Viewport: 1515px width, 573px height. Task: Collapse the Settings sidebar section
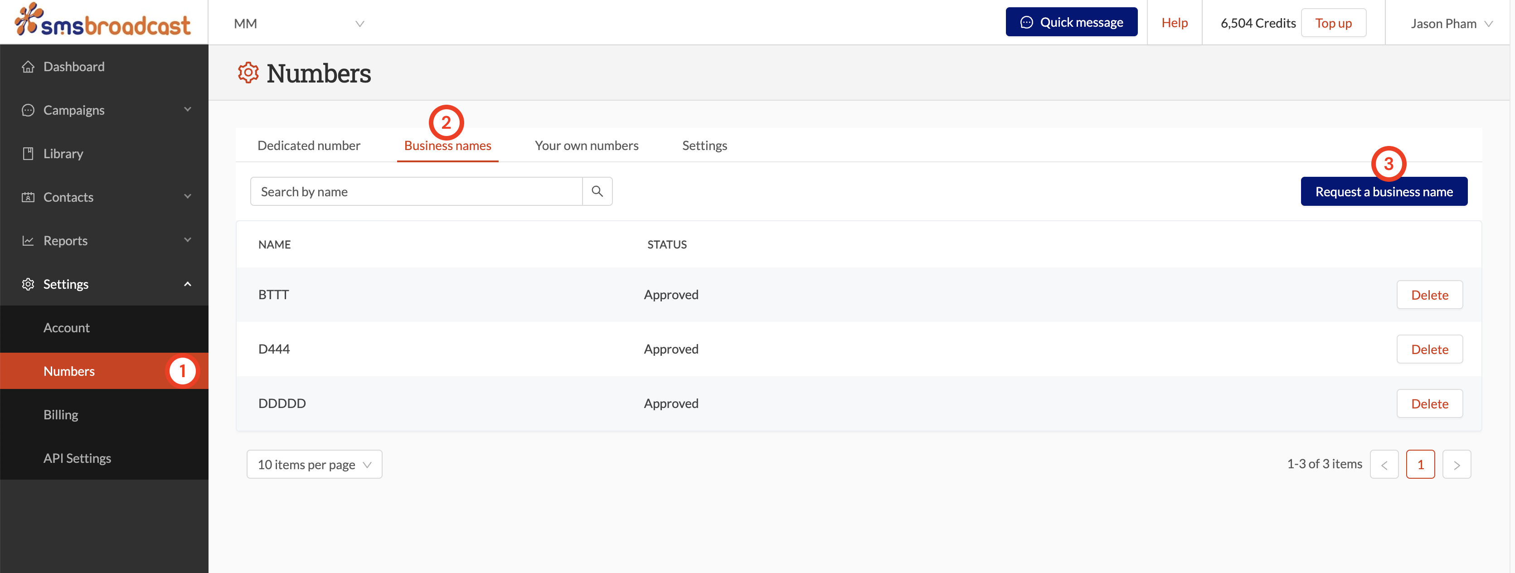click(188, 284)
